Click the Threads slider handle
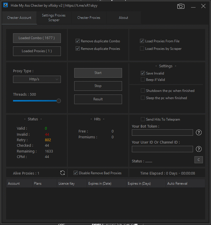Viewport: 211px width, 225px height. tap(59, 101)
